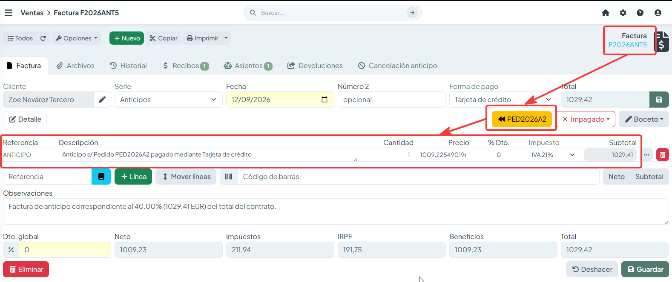This screenshot has width=672, height=282.
Task: Click the Mover líneas button
Action: coord(186,177)
